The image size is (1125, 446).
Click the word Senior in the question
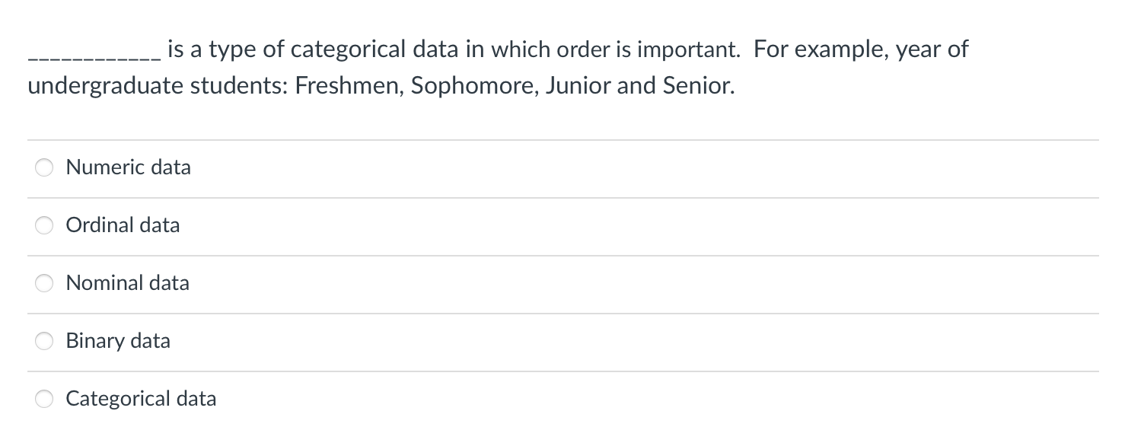[698, 85]
